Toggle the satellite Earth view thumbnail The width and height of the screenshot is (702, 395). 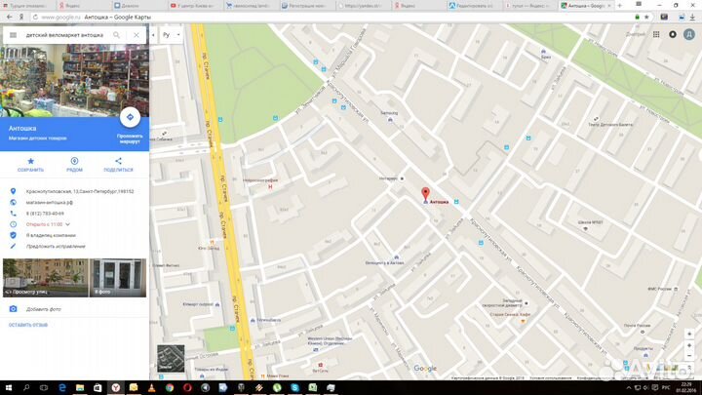click(x=171, y=359)
